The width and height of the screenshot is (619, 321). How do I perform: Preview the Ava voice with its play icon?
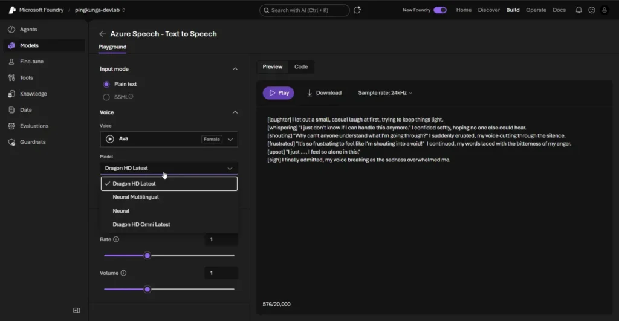pos(110,139)
